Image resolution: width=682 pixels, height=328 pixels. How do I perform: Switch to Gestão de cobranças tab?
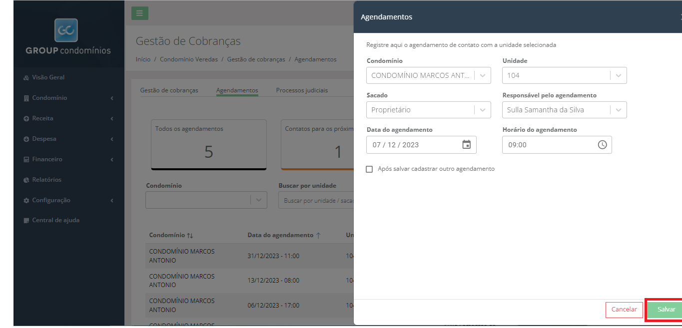pyautogui.click(x=169, y=90)
